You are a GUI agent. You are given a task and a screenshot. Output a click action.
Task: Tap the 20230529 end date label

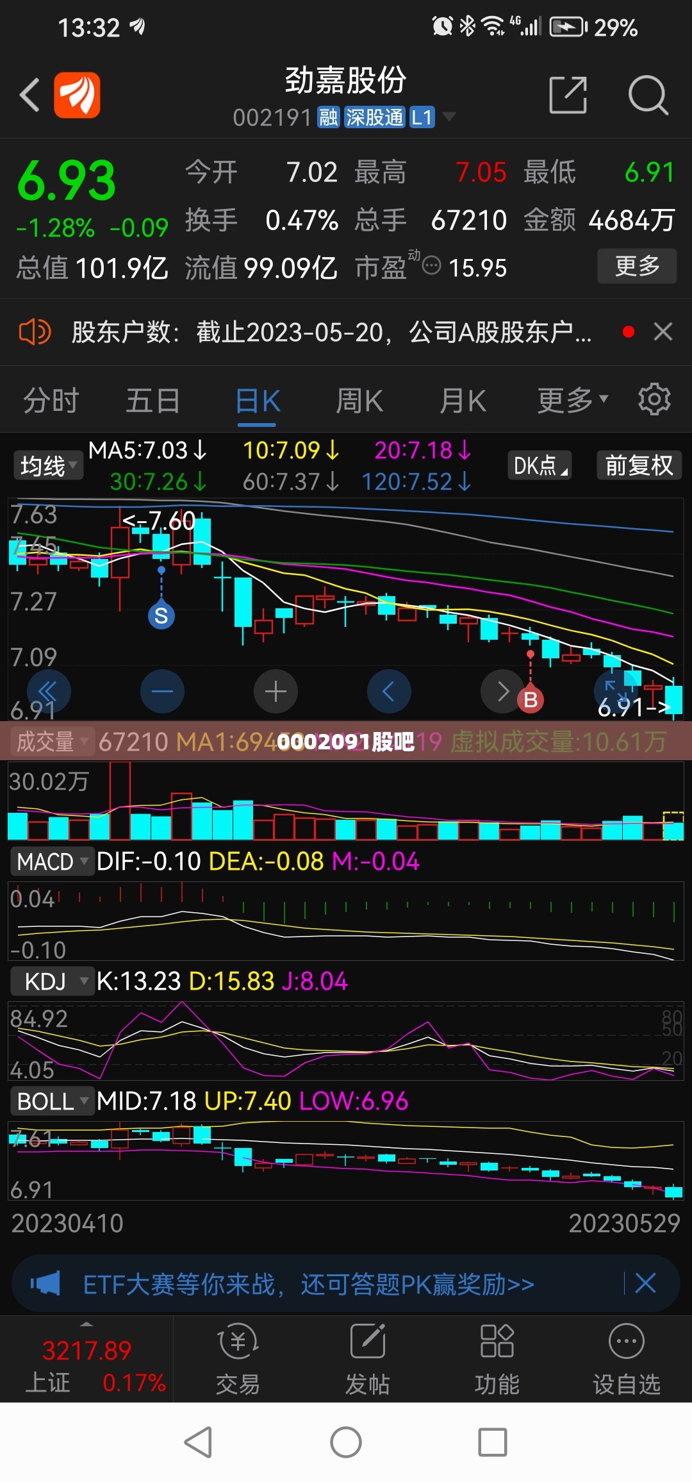pyautogui.click(x=624, y=1224)
